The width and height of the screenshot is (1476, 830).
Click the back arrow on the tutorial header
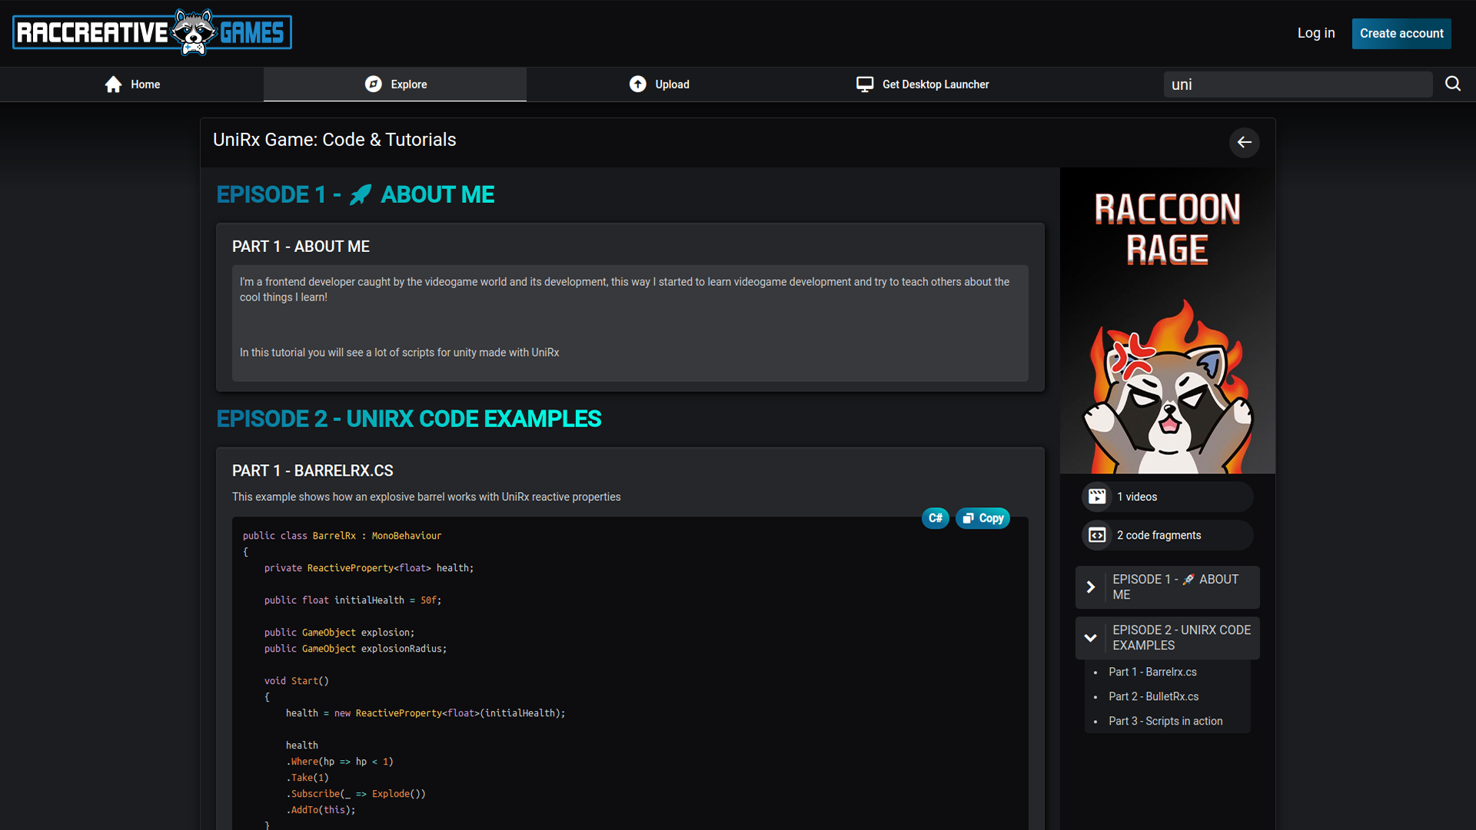1245,142
